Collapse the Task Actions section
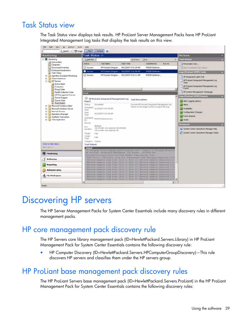Viewport: 252px width, 326px height. coord(222,60)
